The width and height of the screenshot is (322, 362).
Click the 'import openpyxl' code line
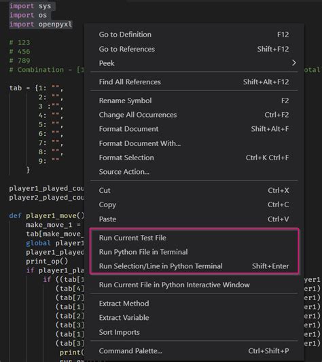[x=41, y=24]
